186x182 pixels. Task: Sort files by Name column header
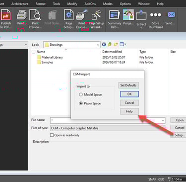(41, 52)
